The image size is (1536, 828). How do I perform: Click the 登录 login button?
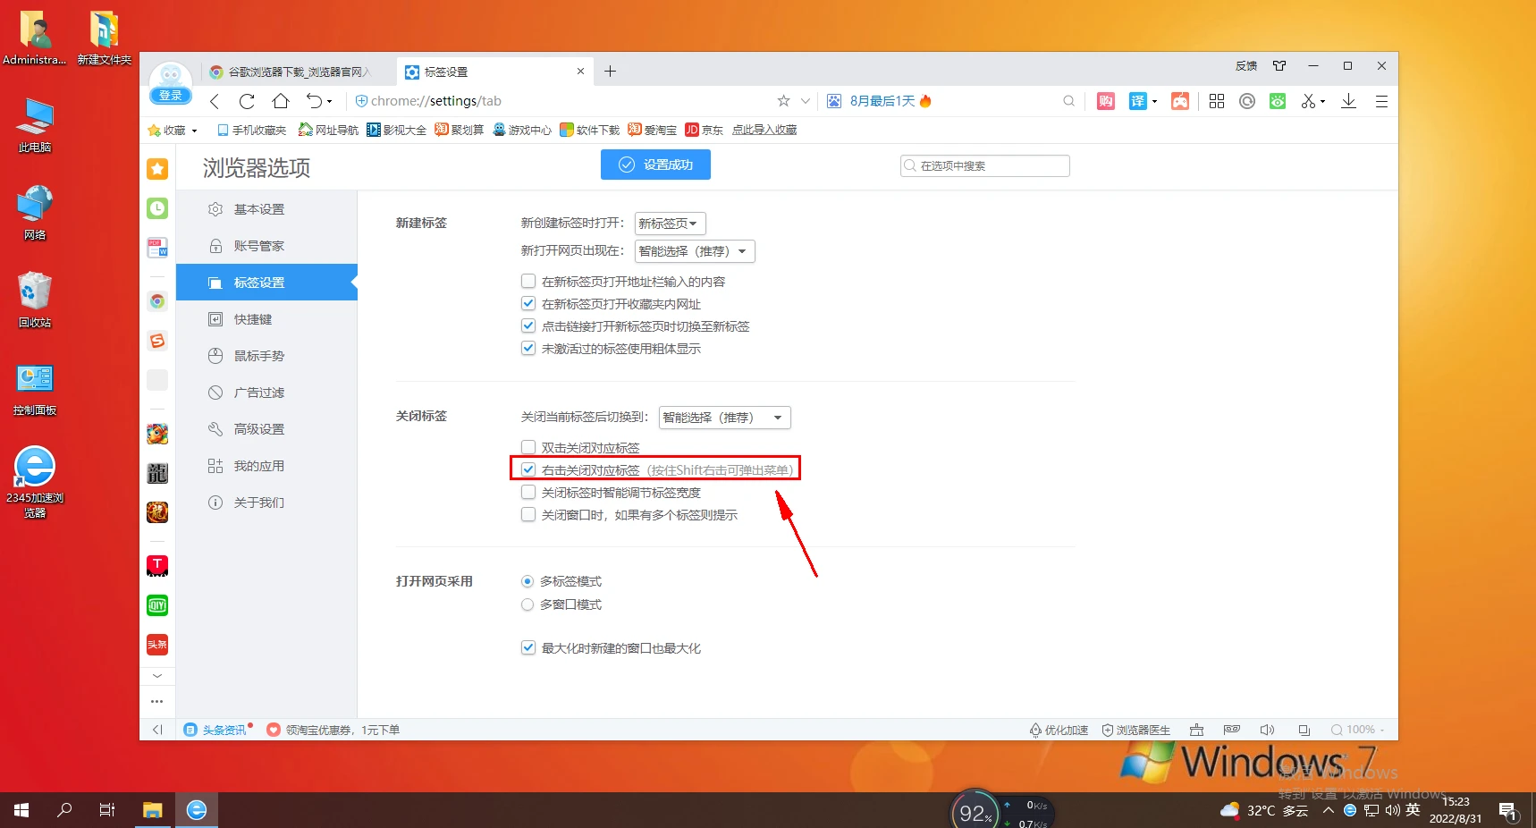(170, 96)
